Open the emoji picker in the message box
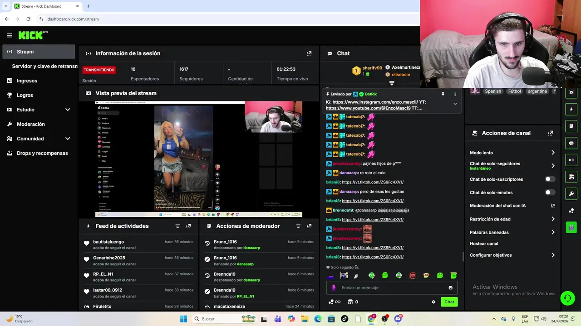 coord(450,288)
